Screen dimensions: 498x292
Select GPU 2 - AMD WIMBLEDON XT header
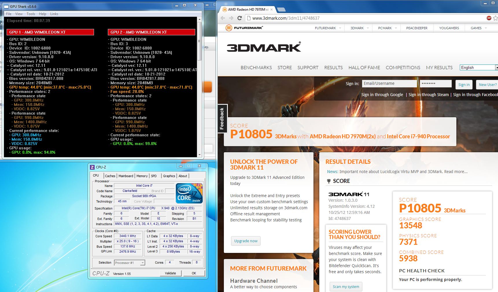click(x=152, y=32)
